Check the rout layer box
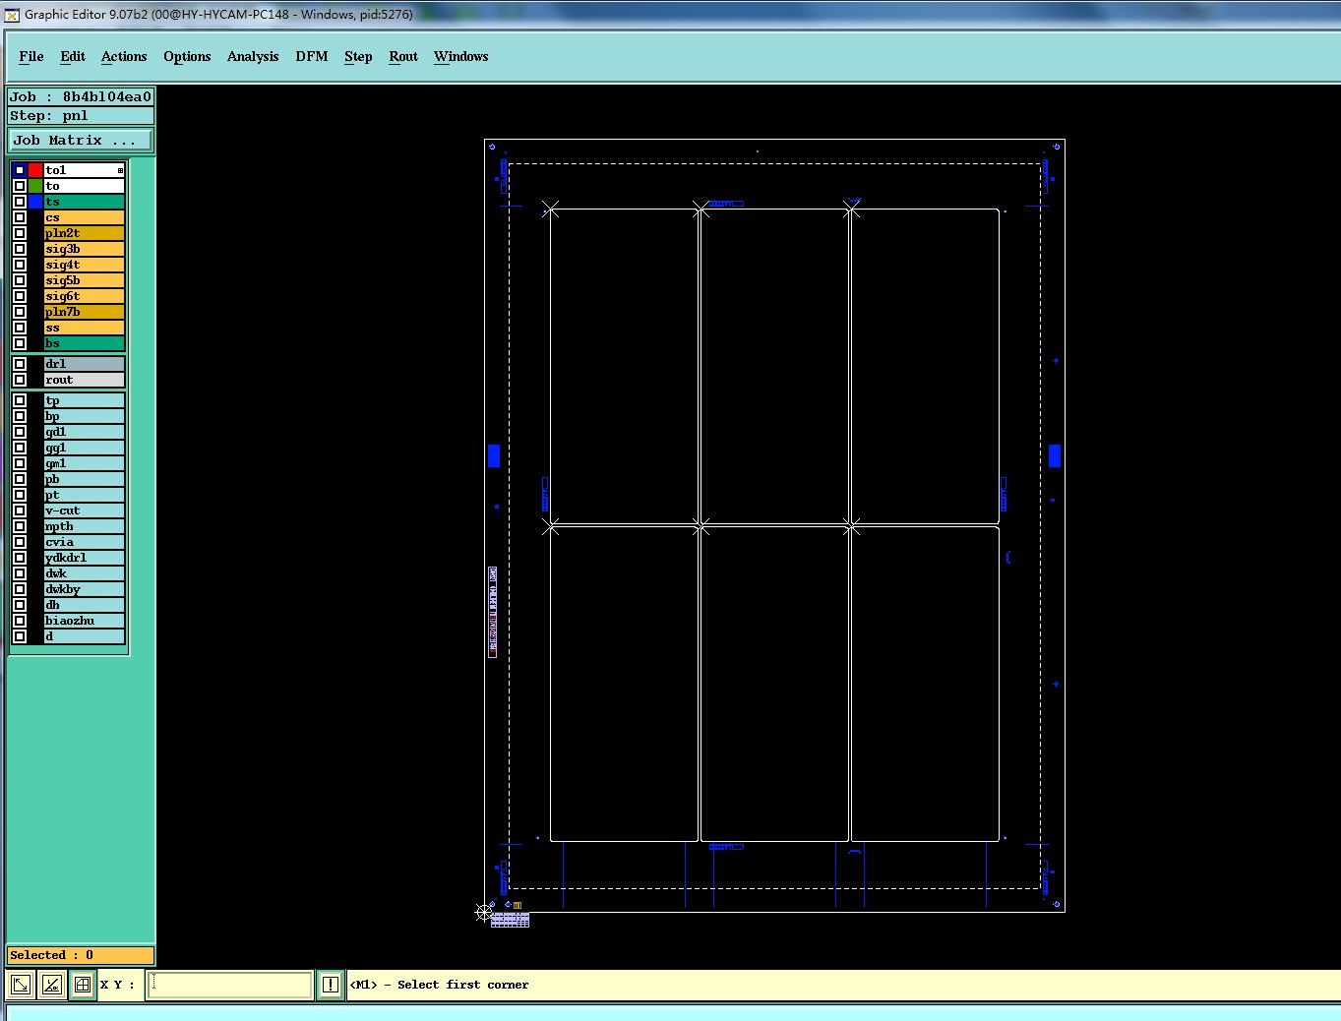 (x=20, y=380)
